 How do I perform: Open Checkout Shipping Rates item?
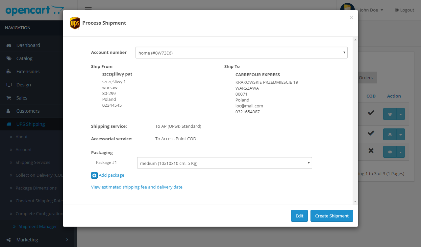pos(39,201)
